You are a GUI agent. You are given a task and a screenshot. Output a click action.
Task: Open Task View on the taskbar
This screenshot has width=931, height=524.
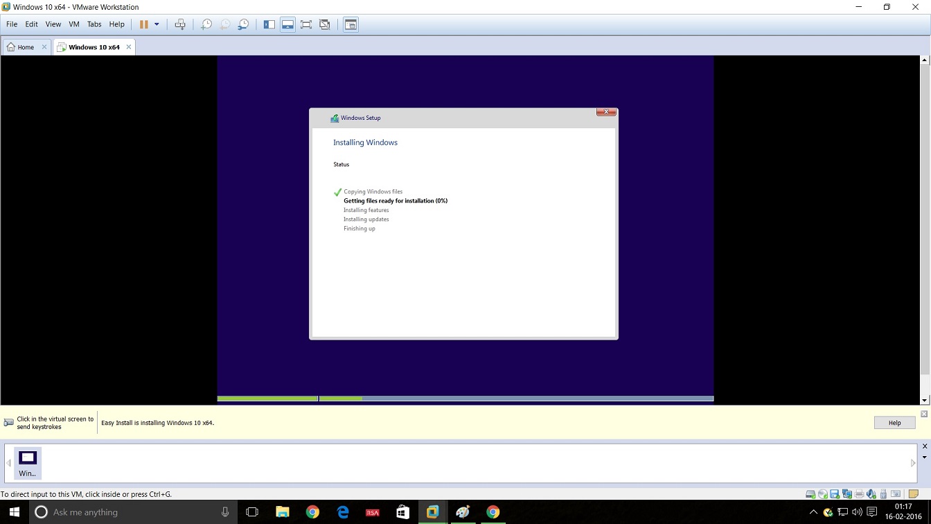click(x=252, y=512)
